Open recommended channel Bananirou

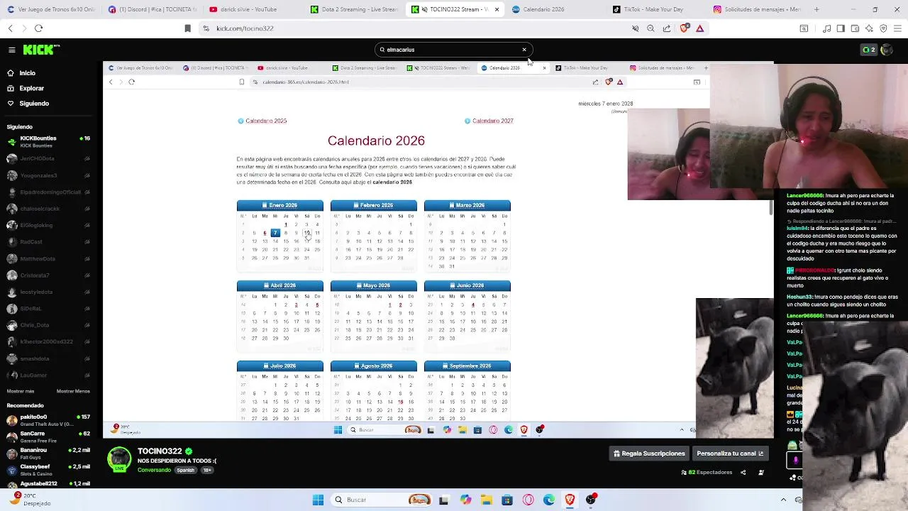48,454
